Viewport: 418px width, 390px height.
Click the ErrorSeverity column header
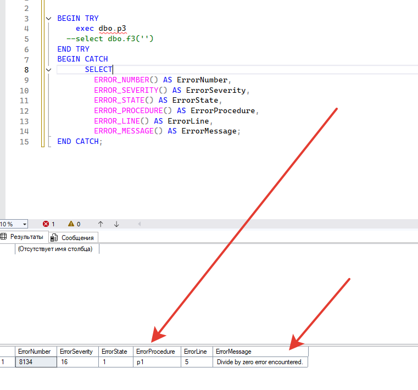[77, 352]
